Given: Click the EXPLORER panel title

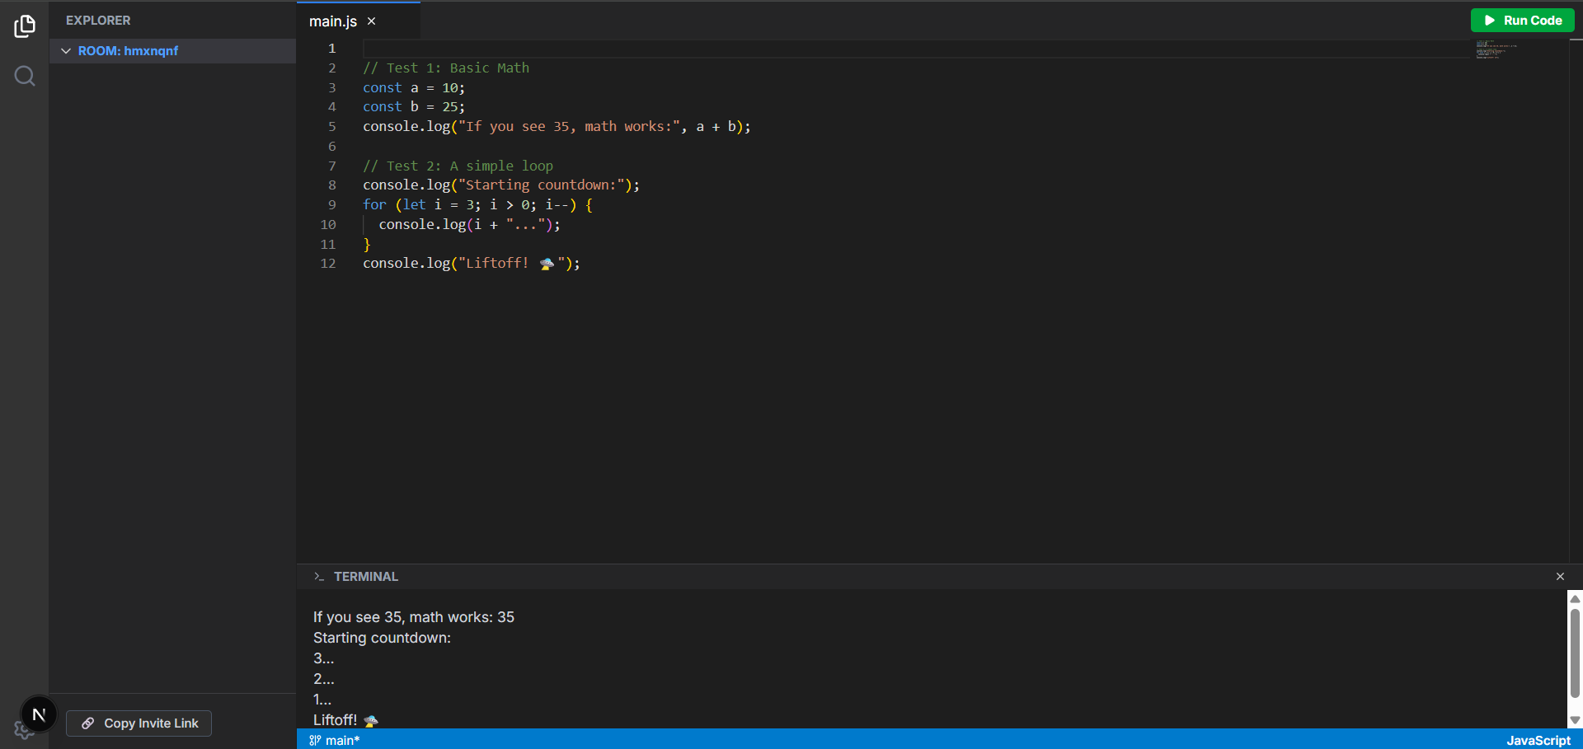Looking at the screenshot, I should [x=98, y=21].
